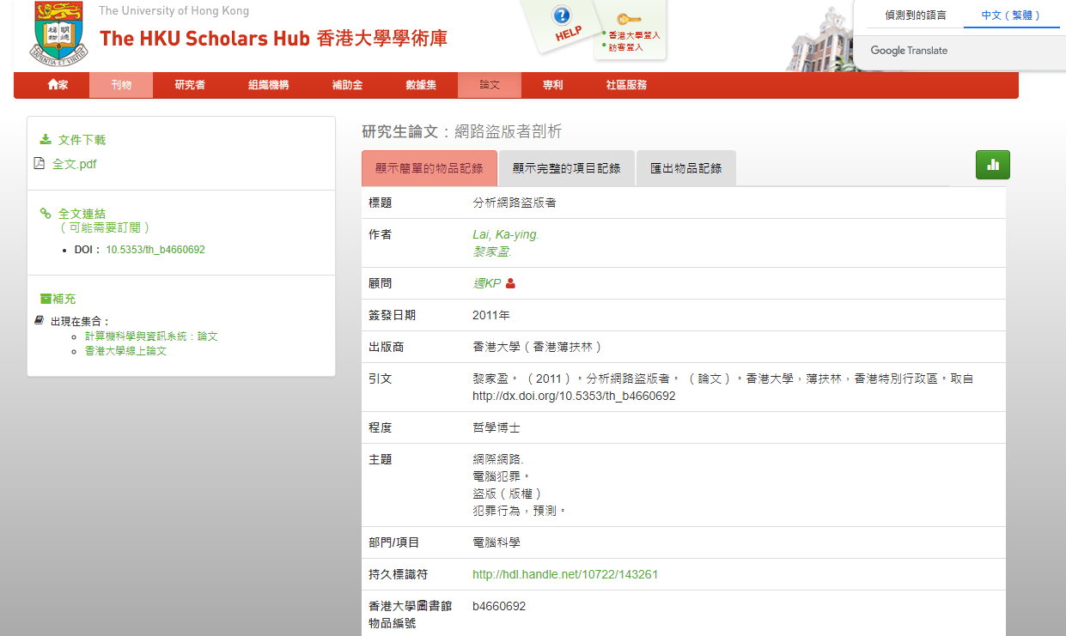
Task: Click the PDF file icon
Action: tap(39, 163)
